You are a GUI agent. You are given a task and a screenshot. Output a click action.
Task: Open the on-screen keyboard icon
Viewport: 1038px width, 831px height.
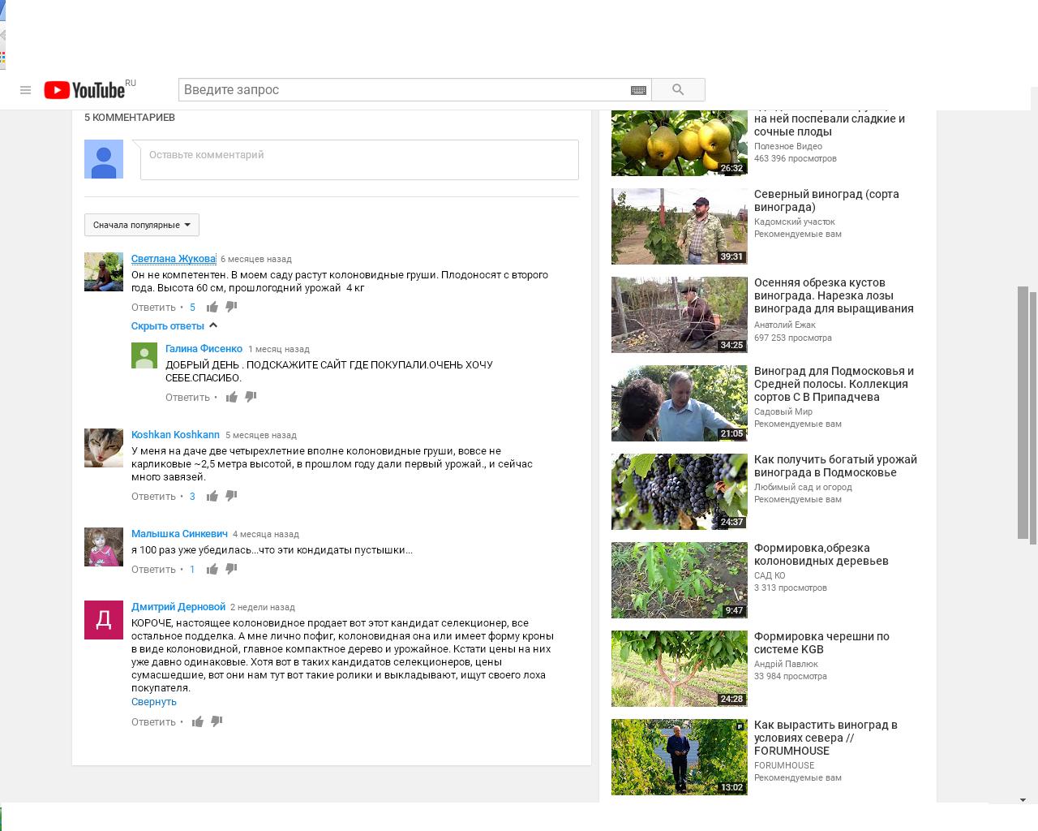638,90
